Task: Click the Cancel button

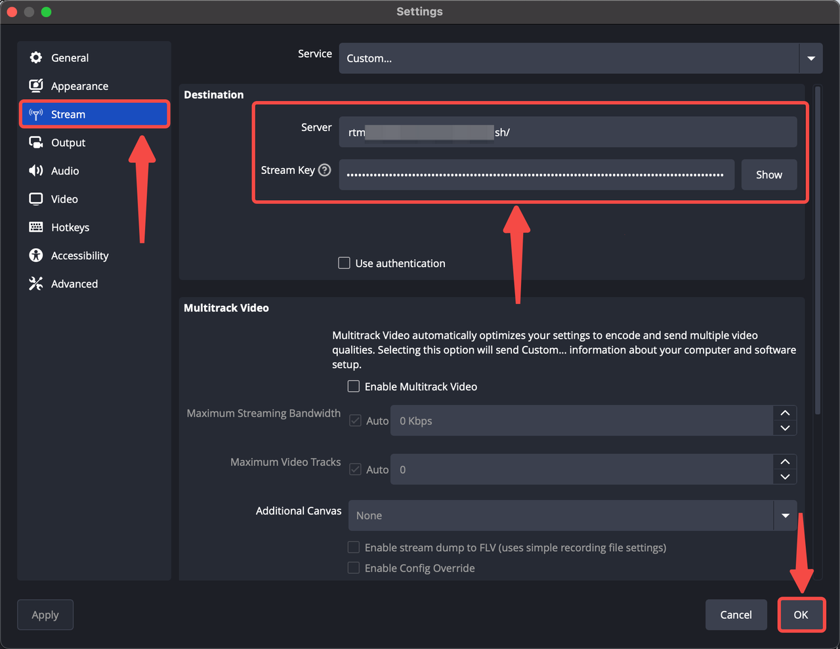Action: 736,615
